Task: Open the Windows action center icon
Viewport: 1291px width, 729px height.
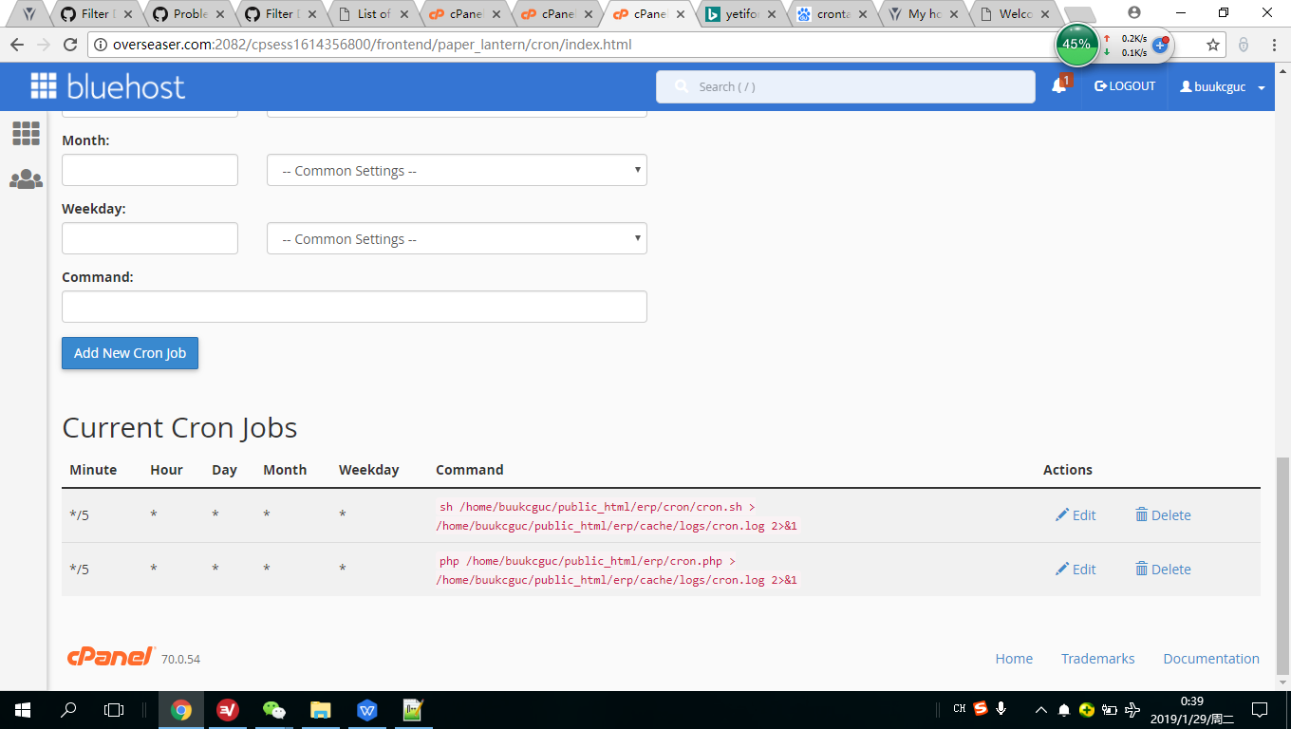Action: 1259,709
